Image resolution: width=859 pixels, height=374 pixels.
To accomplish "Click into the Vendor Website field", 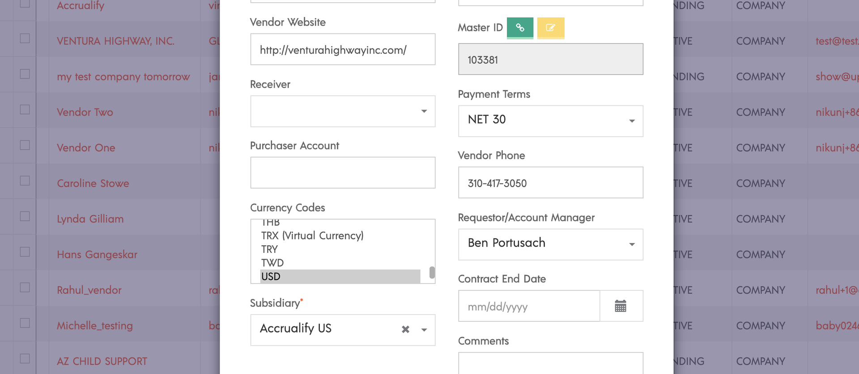I will (x=343, y=49).
